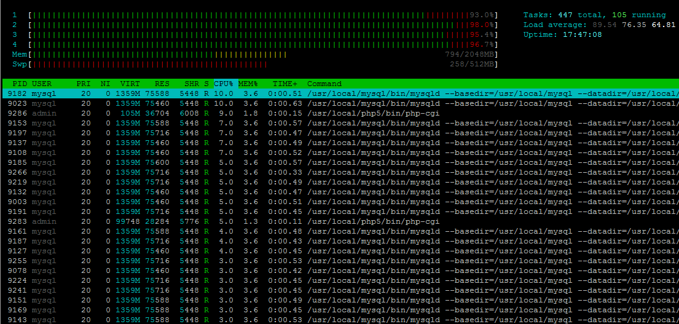Sort by the TIME+ column header
This screenshot has width=679, height=324.
click(285, 84)
